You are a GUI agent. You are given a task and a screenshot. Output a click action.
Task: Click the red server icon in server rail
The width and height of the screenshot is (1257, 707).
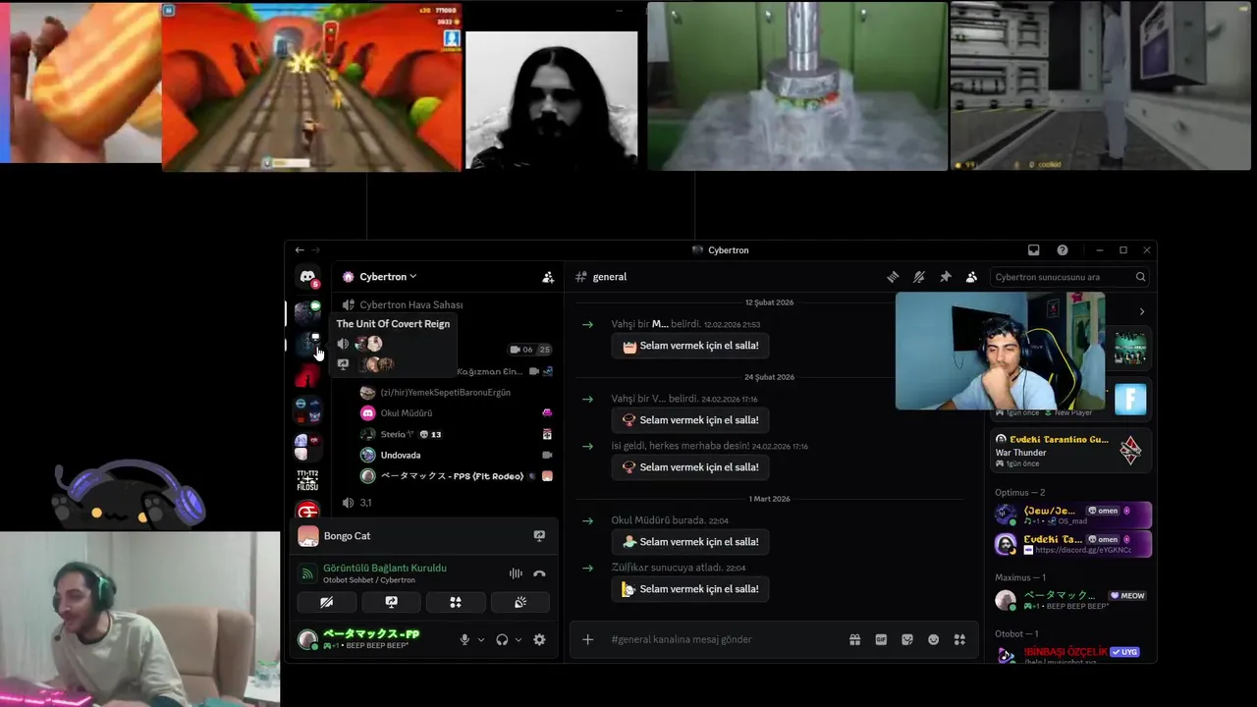point(307,378)
